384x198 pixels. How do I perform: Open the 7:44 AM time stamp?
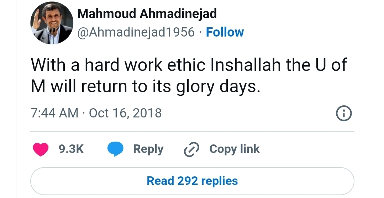pyautogui.click(x=54, y=113)
